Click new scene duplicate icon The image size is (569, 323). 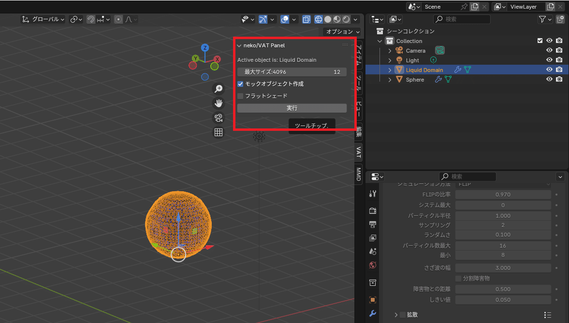[475, 7]
